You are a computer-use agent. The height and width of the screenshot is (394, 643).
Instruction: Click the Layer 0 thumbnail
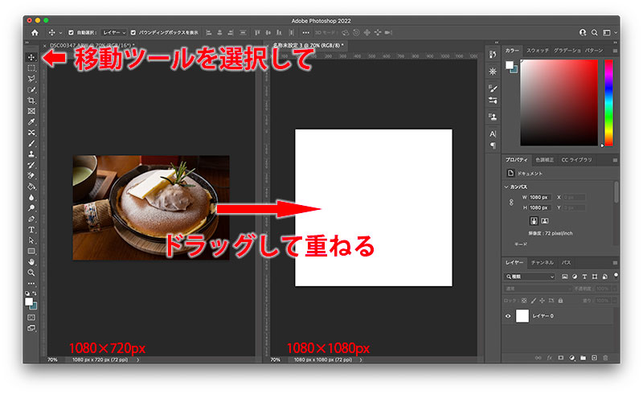(522, 316)
